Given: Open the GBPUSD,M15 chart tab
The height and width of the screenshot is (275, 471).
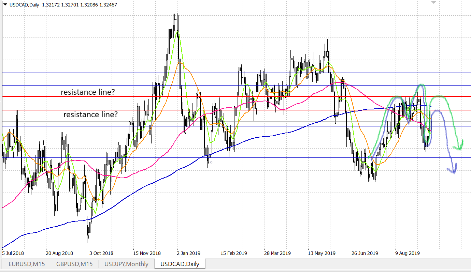Looking at the screenshot, I should point(75,264).
